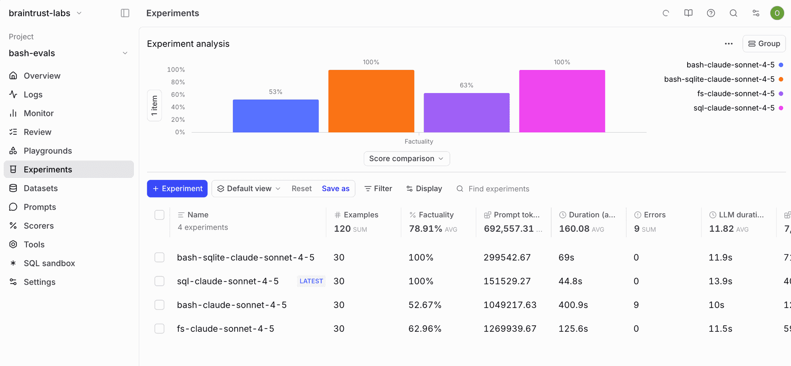791x366 pixels.
Task: Click the search magnifier icon in header
Action: [733, 13]
